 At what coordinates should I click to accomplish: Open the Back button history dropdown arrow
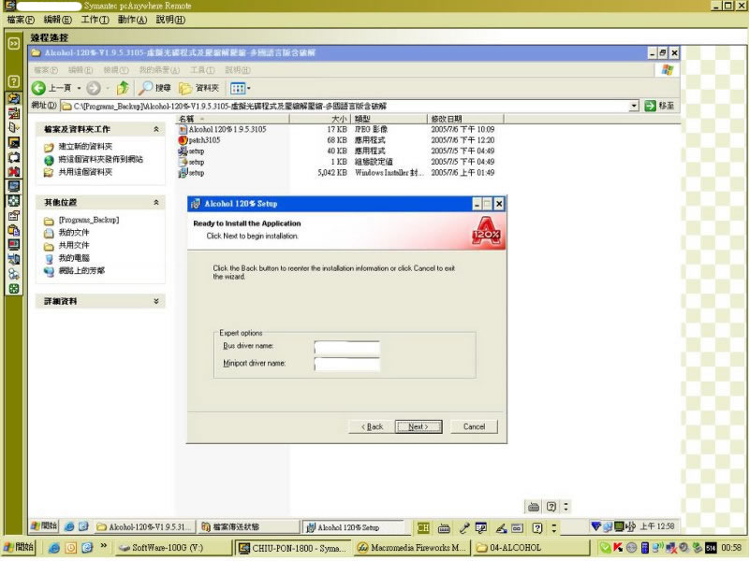(79, 88)
